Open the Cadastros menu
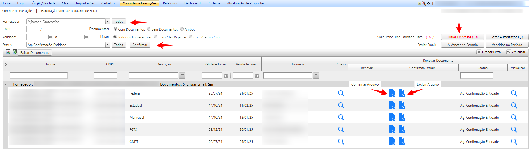 coord(108,3)
